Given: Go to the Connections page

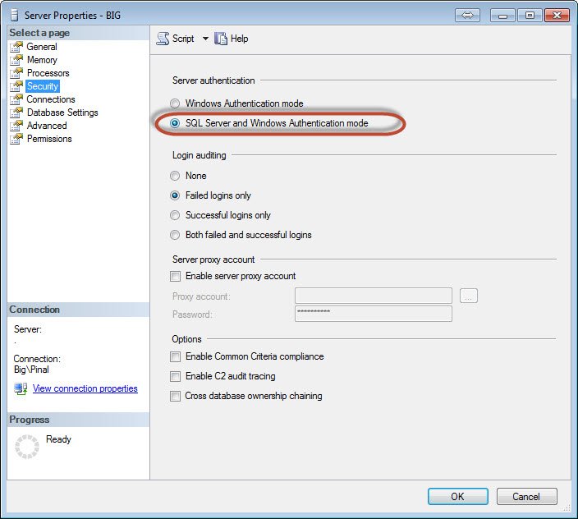Looking at the screenshot, I should (51, 99).
